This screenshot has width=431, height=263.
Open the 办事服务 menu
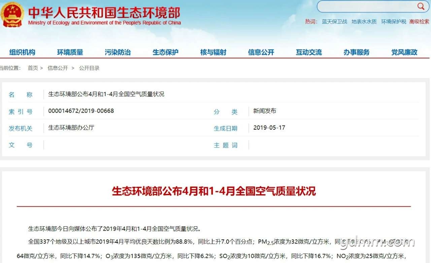(x=357, y=52)
